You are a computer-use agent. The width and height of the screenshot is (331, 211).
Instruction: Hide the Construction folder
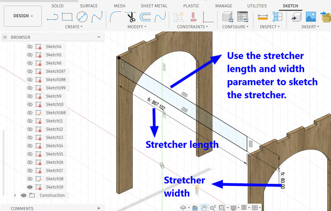[x=24, y=195]
